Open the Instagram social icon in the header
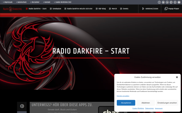Screen dimensions: 182x113 point(163,2)
